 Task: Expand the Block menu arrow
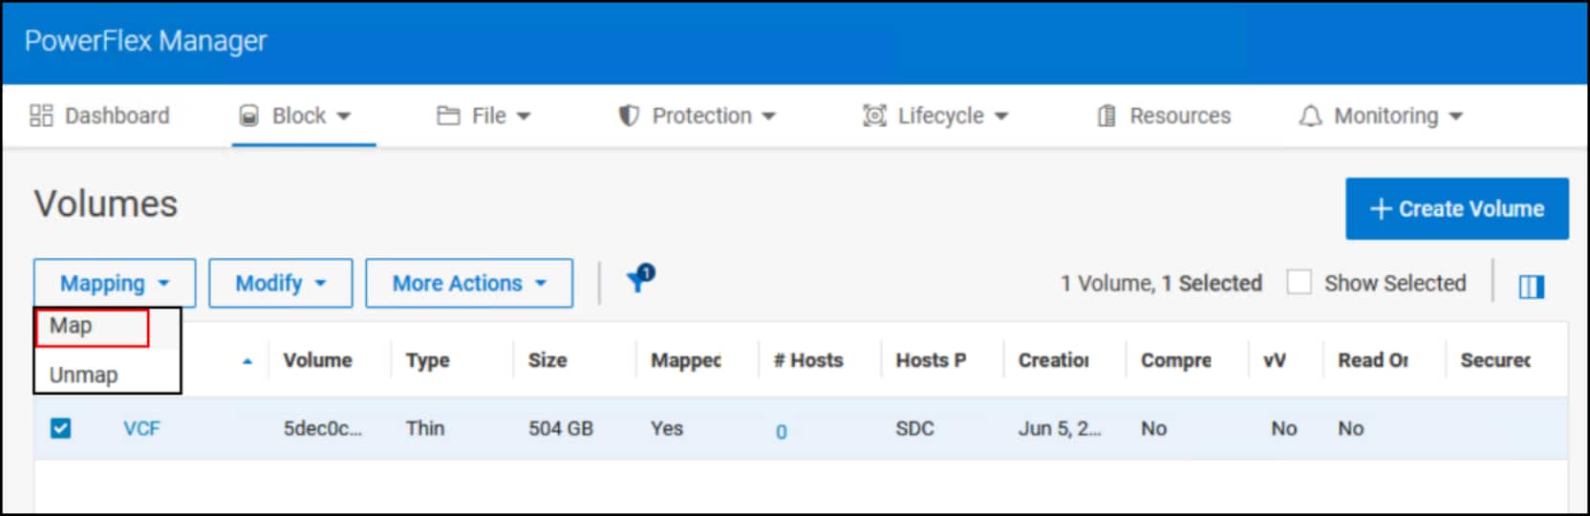tap(344, 117)
